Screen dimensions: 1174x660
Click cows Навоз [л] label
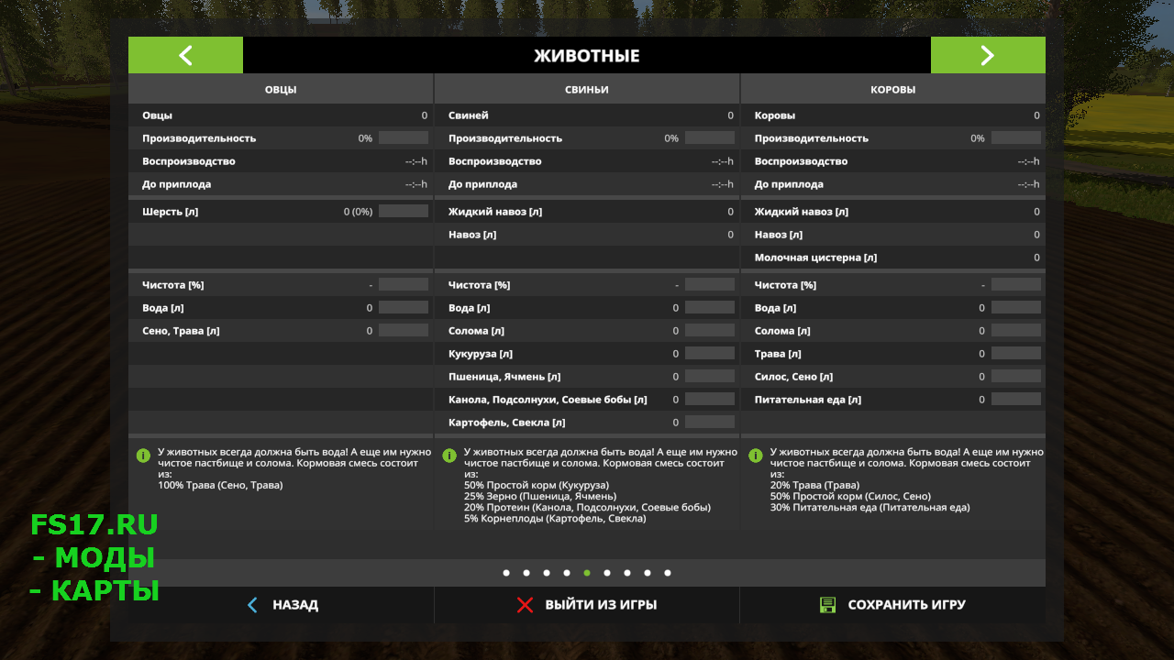779,235
